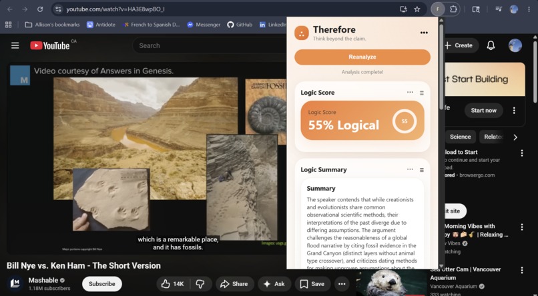Click the Therefore extension logo icon

coord(302,33)
